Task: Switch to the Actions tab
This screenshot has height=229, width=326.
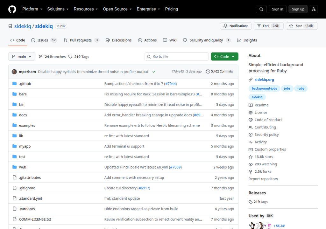Action: click(147, 40)
